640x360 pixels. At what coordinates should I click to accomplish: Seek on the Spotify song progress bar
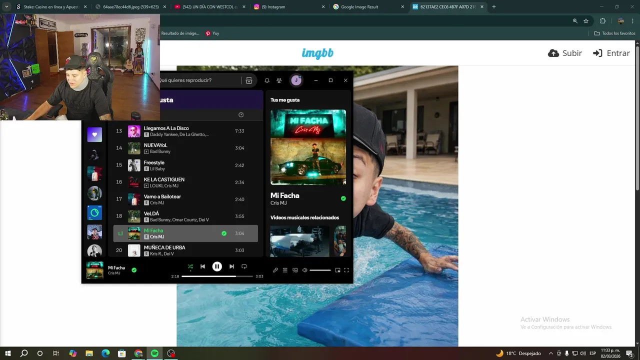click(x=217, y=276)
